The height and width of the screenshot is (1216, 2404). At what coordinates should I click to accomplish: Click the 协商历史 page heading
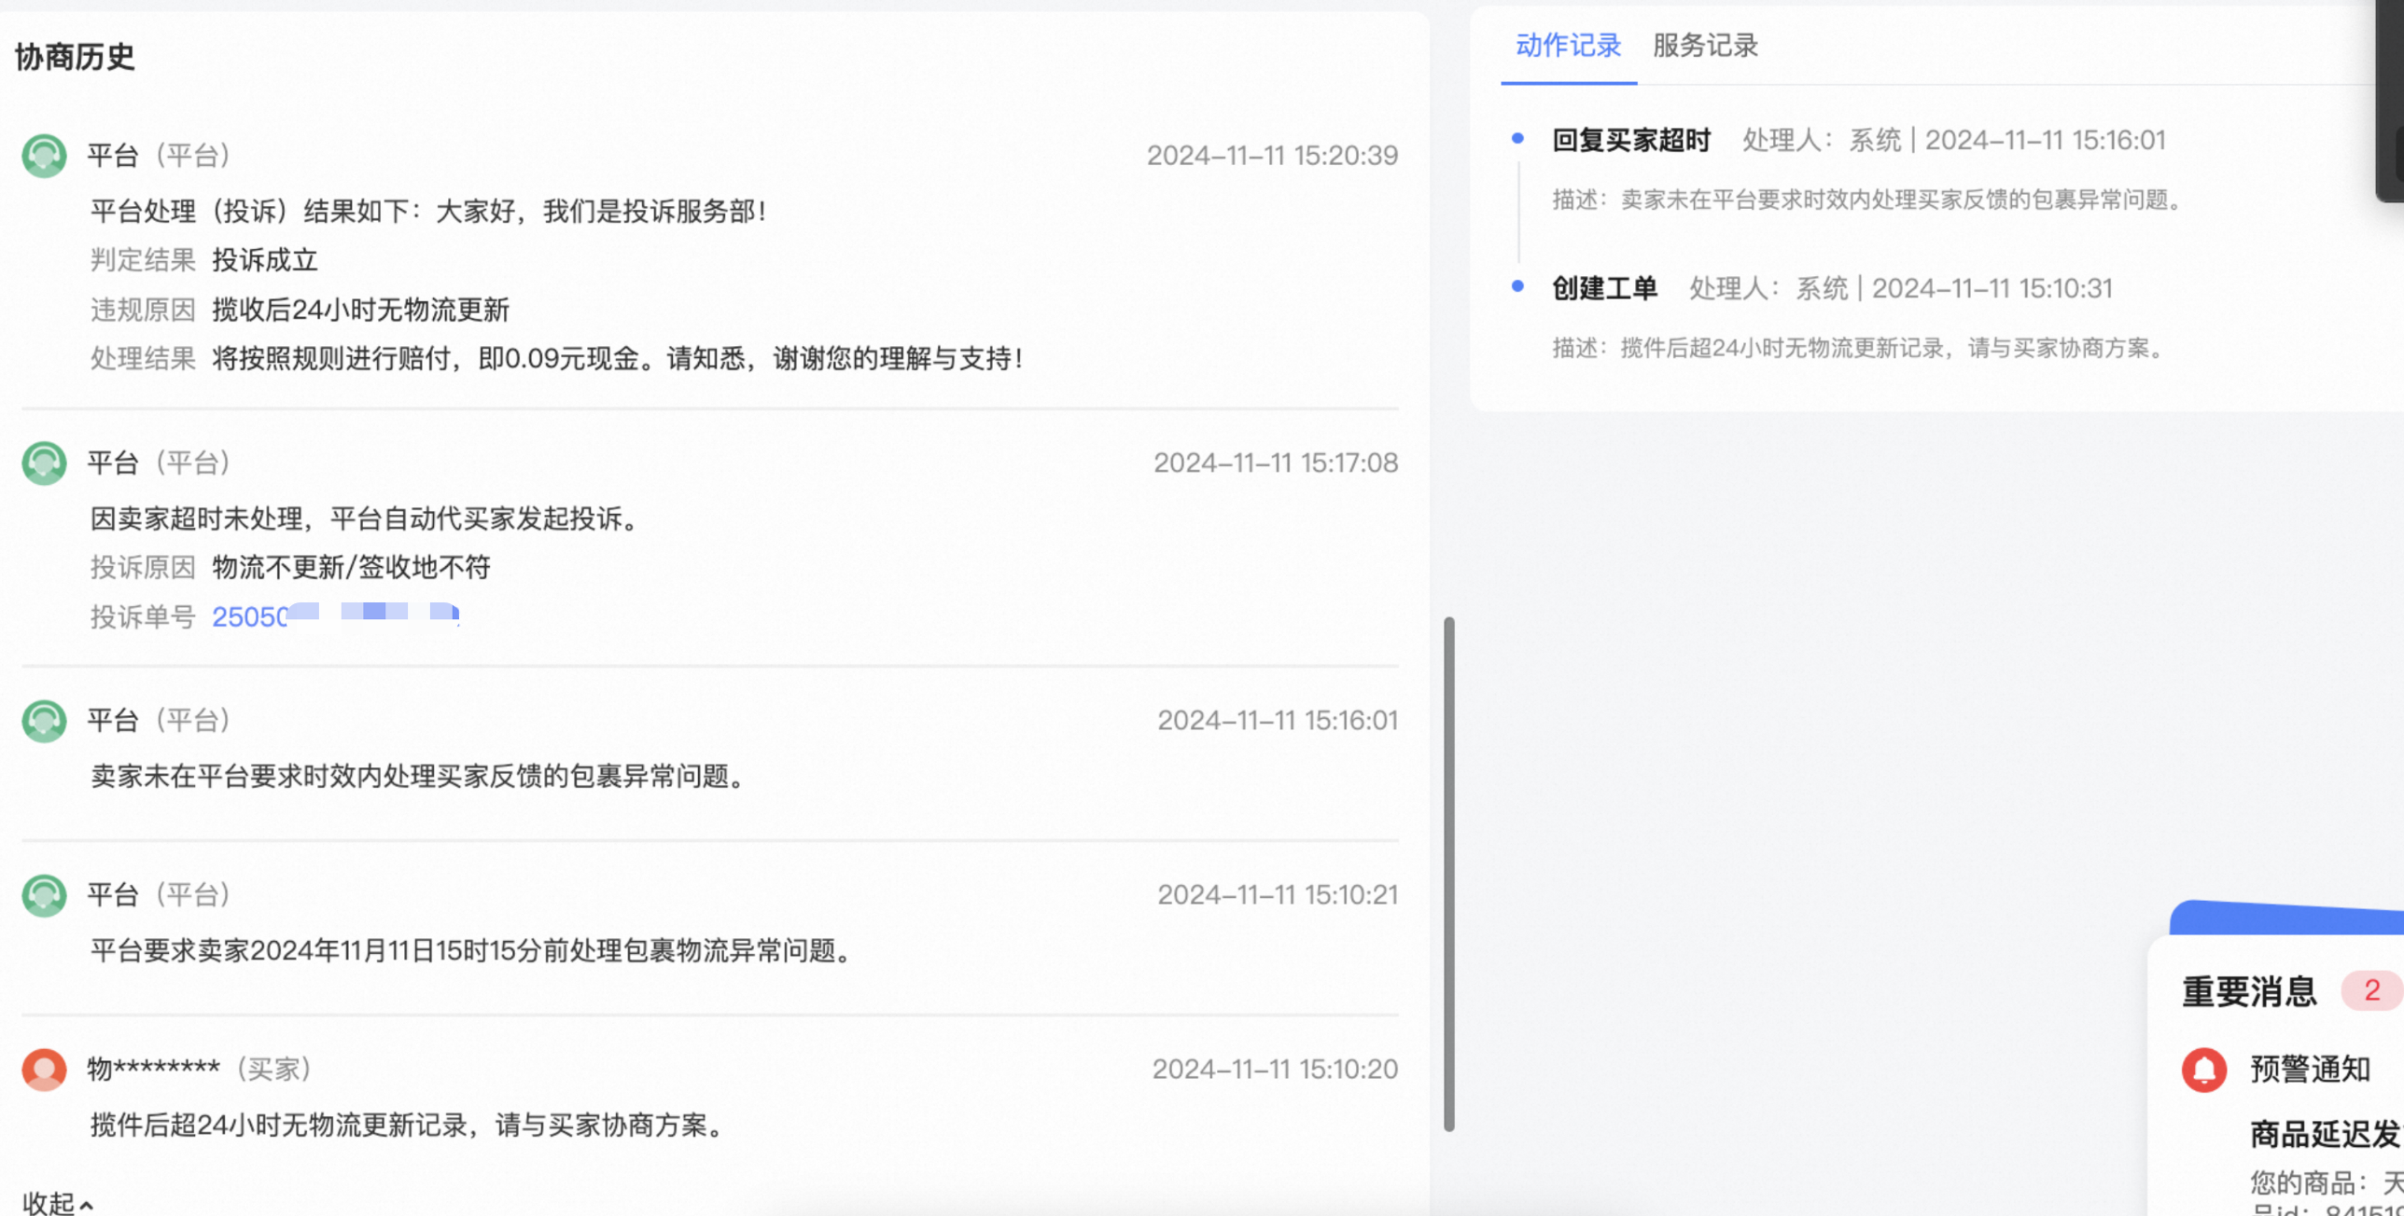[75, 57]
